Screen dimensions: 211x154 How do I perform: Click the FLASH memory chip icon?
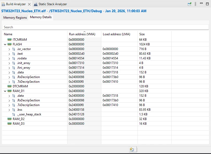[9, 44]
